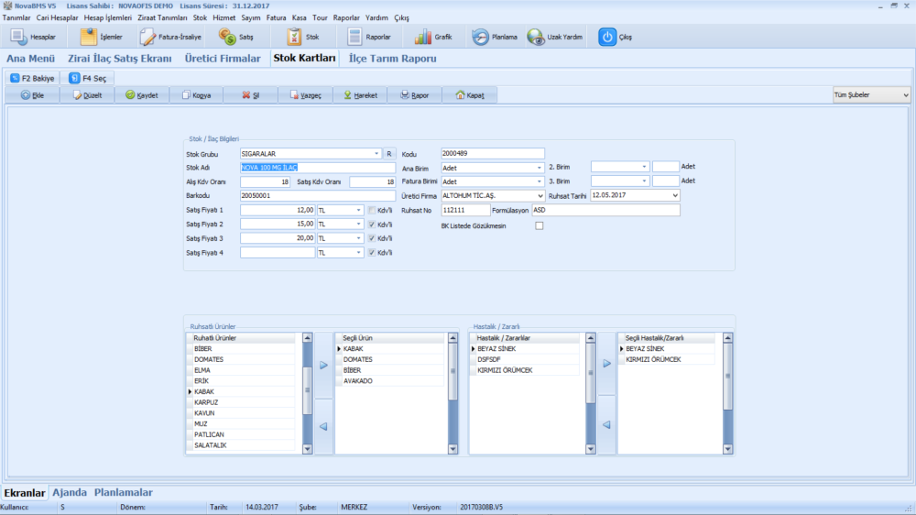Screen dimensions: 916x515
Task: Open Stok Grubu dropdown
Action: [x=376, y=154]
